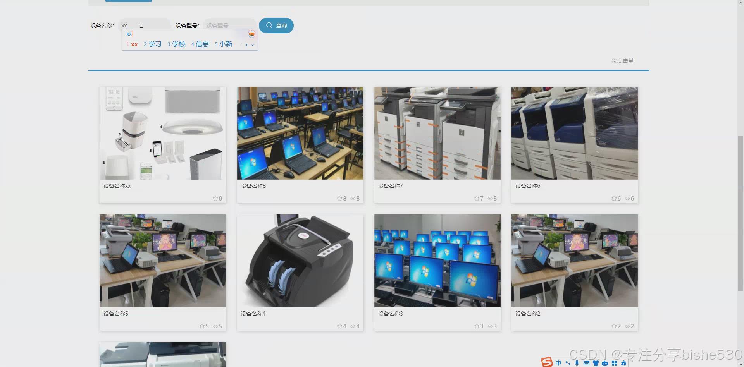The image size is (744, 367).
Task: Open the skin shirt icon on IME bar
Action: [x=596, y=363]
